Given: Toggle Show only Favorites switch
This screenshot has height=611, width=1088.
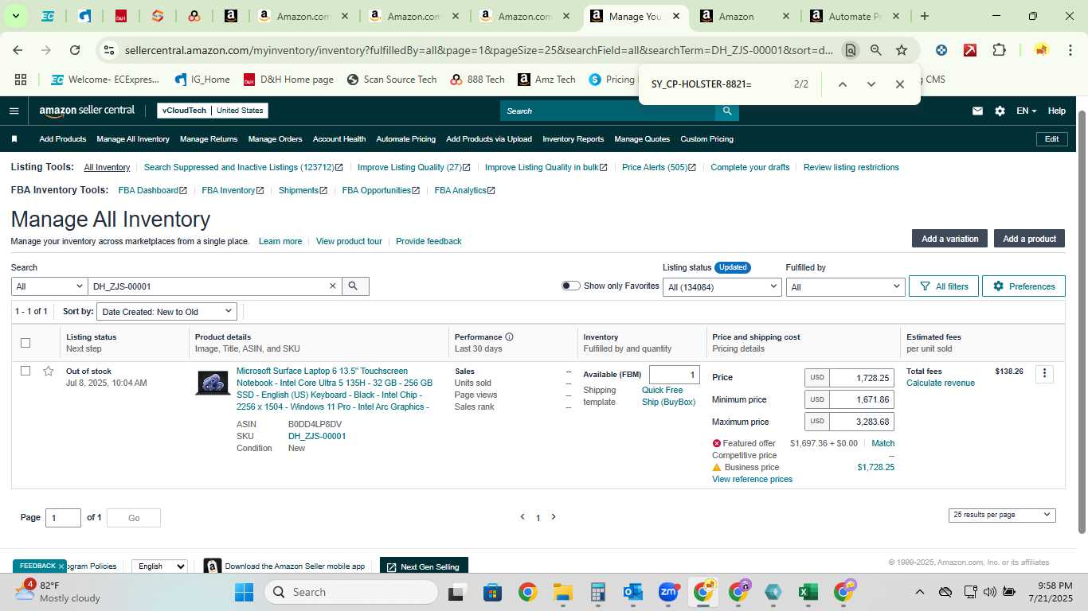Looking at the screenshot, I should tap(570, 286).
